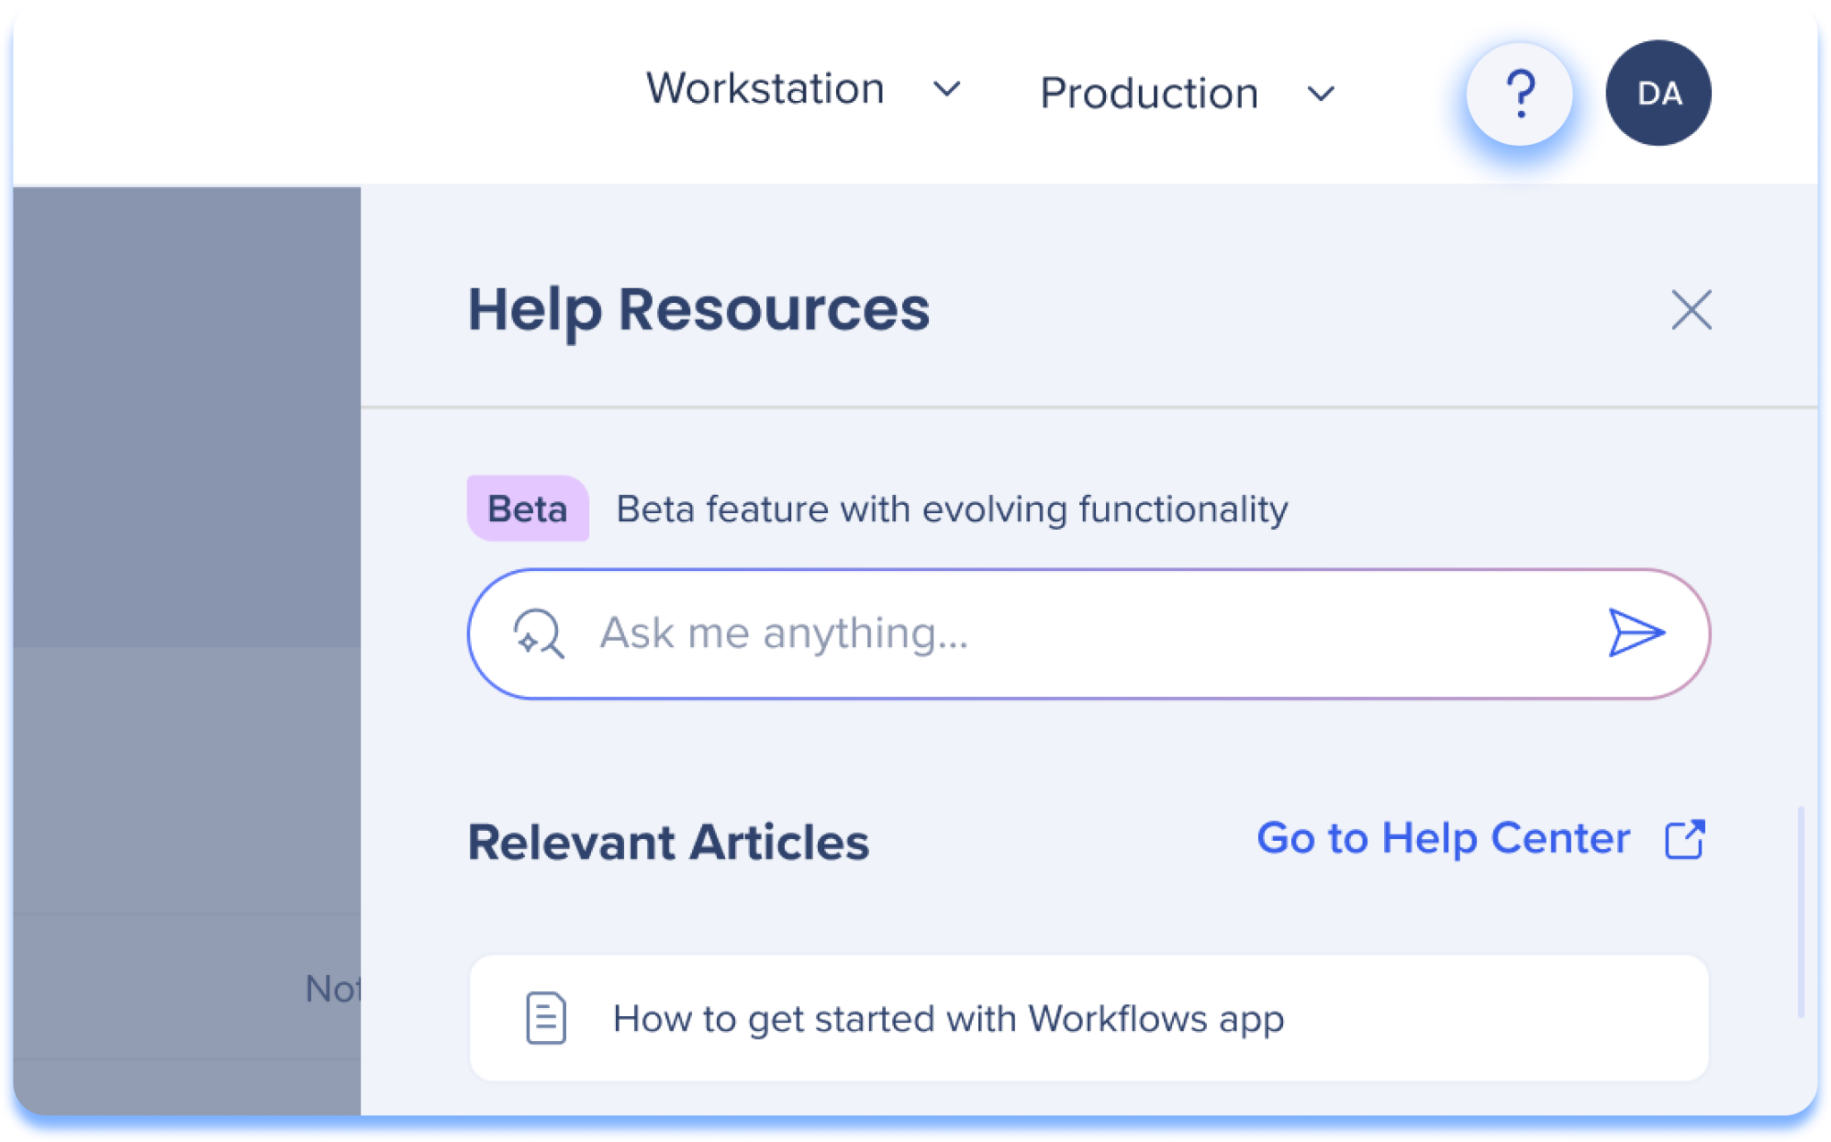Screen dimensions: 1831x1142
Task: Click the 'Beta feature with evolving functionality' text
Action: (x=952, y=509)
